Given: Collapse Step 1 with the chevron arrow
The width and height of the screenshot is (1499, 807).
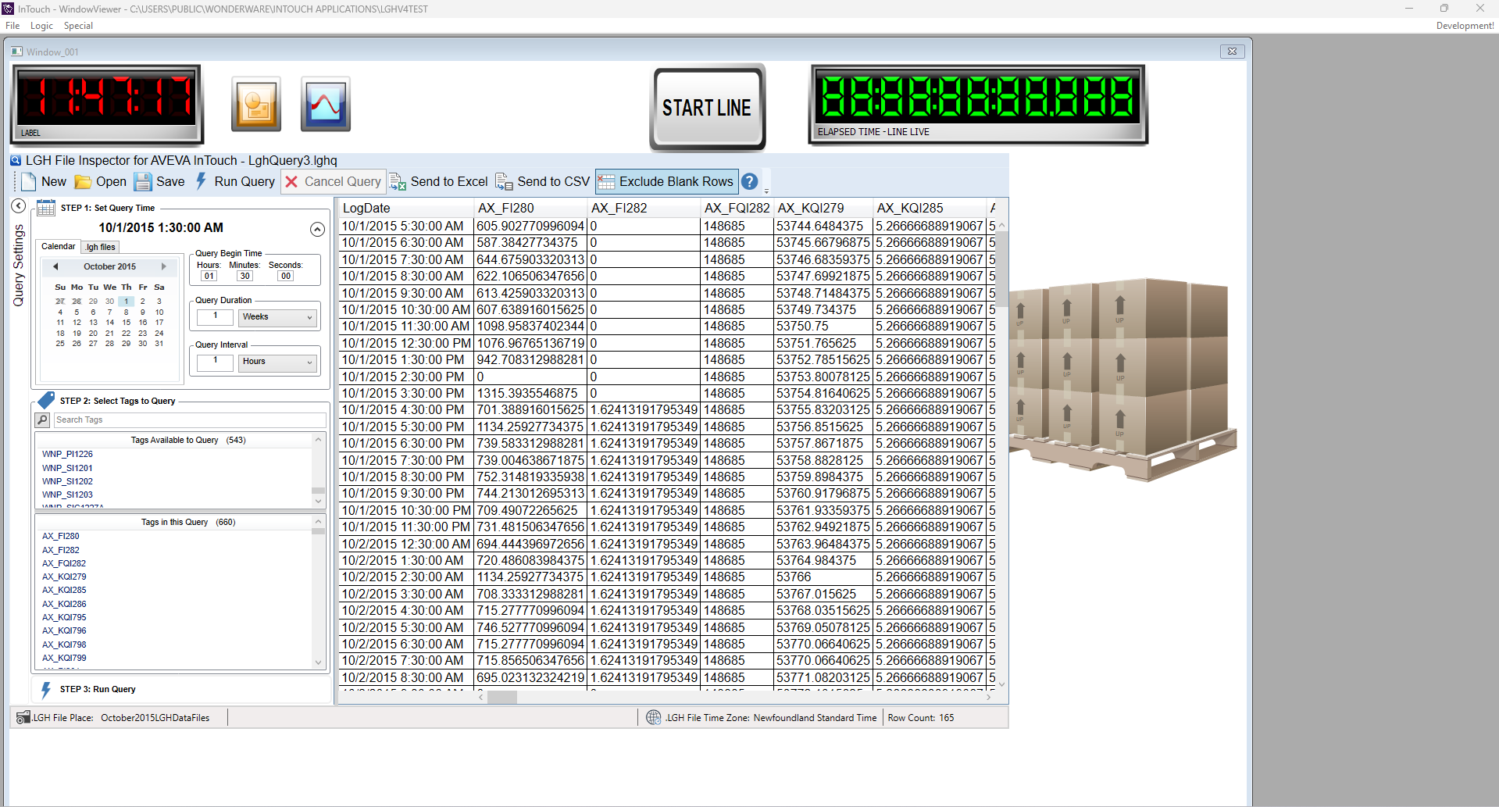Looking at the screenshot, I should click(317, 229).
